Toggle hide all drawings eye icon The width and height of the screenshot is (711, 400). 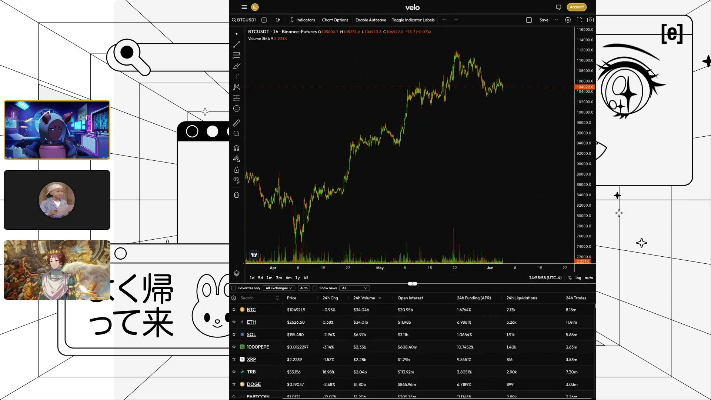click(x=237, y=180)
